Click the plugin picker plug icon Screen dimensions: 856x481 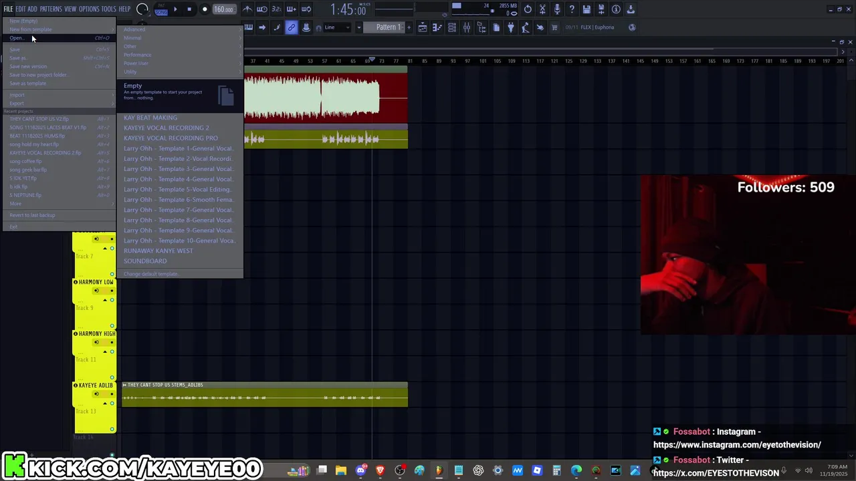coord(511,27)
